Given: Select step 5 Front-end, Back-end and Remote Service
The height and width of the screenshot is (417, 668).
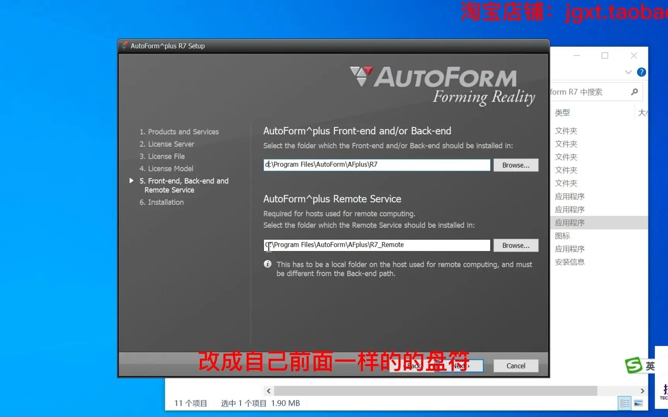Looking at the screenshot, I should [x=184, y=185].
